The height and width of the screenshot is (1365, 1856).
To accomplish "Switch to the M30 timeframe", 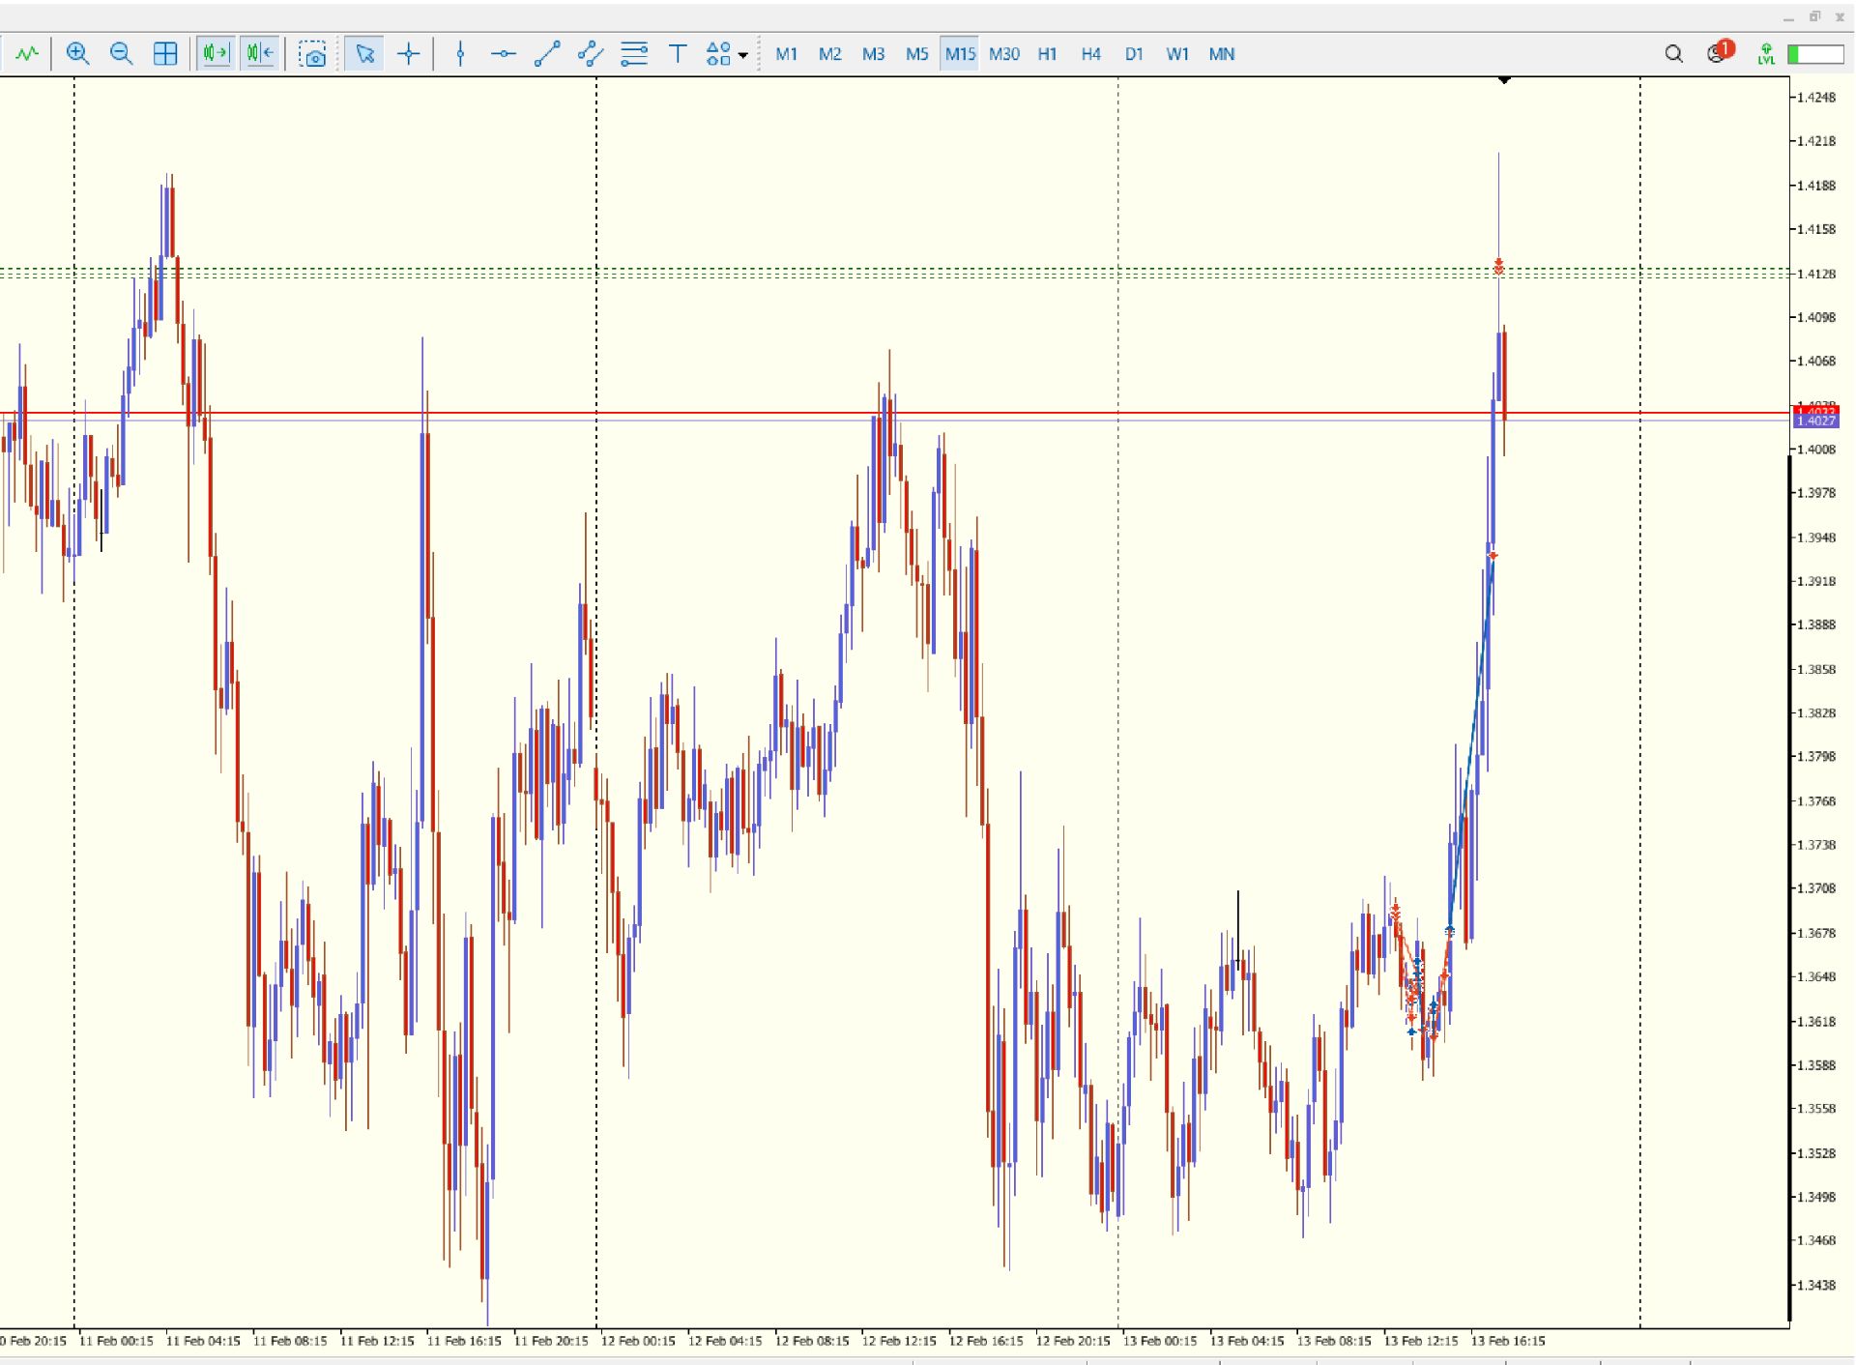I will coord(1003,54).
